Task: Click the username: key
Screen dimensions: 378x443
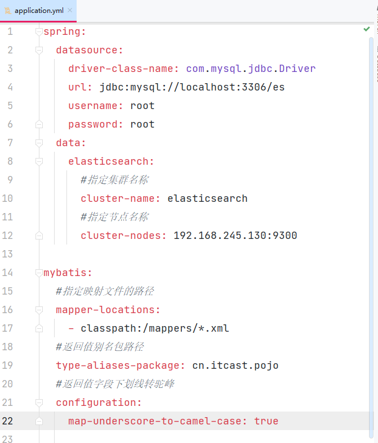Action: 96,106
